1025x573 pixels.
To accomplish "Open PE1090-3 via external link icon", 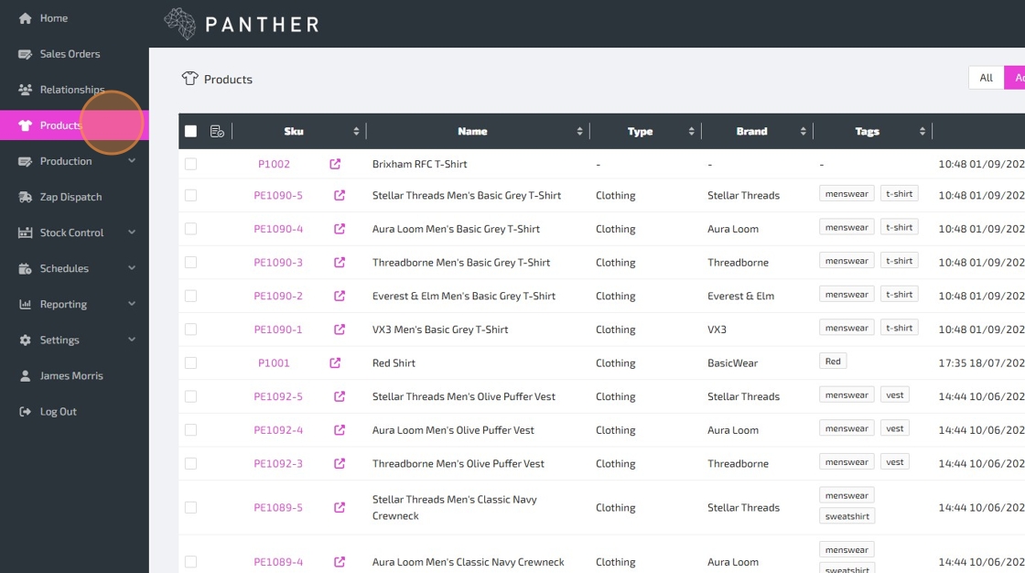I will coord(340,263).
